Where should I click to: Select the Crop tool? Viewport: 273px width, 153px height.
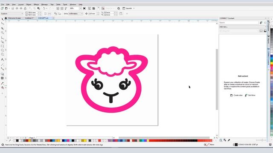pyautogui.click(x=2, y=28)
